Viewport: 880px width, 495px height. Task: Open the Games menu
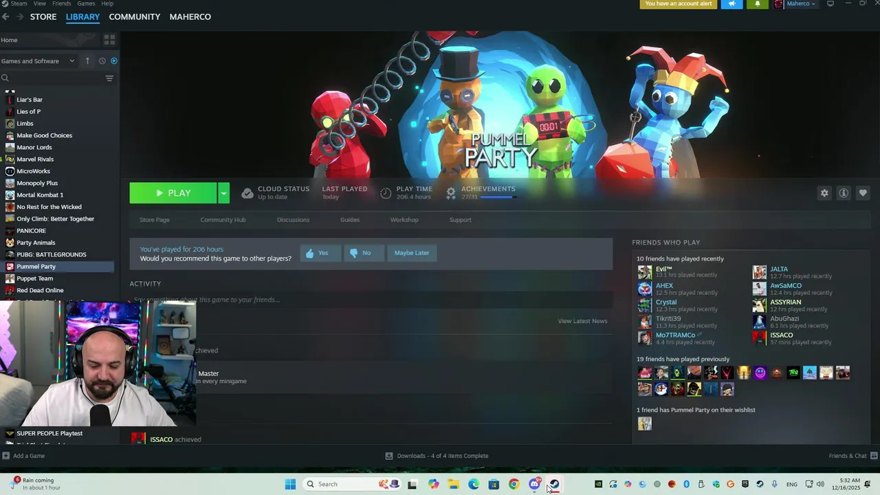pyautogui.click(x=86, y=3)
